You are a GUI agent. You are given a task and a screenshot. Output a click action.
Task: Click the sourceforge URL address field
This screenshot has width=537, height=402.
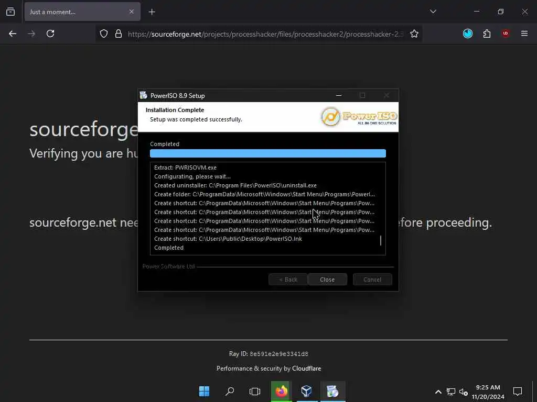click(265, 34)
